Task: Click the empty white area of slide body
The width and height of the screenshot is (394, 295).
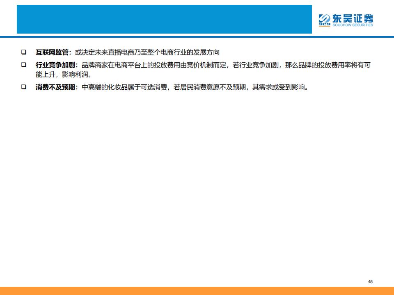Action: pyautogui.click(x=197, y=184)
